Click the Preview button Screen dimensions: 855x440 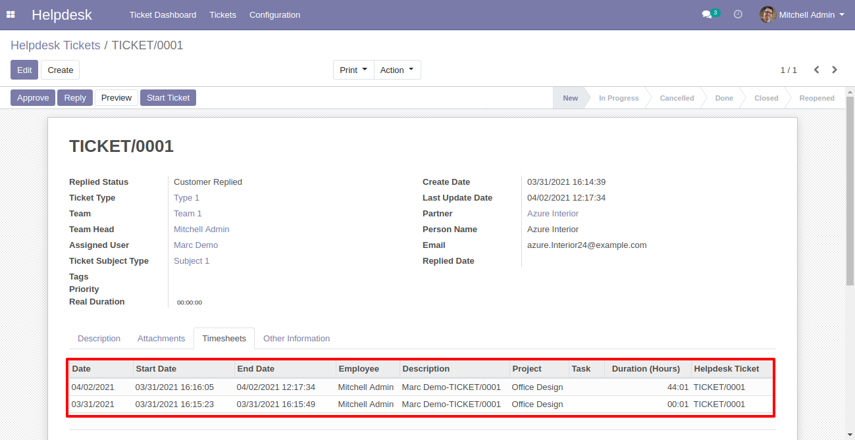click(x=117, y=97)
